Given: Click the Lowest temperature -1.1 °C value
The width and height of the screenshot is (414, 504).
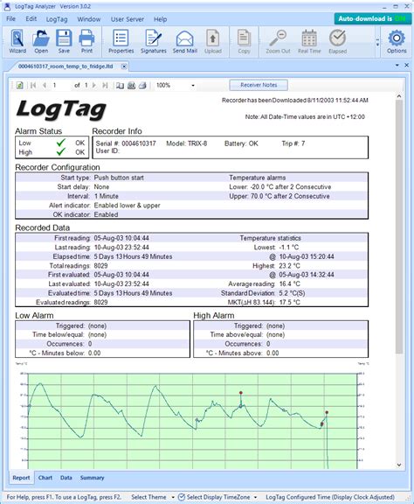Looking at the screenshot, I should coord(289,247).
